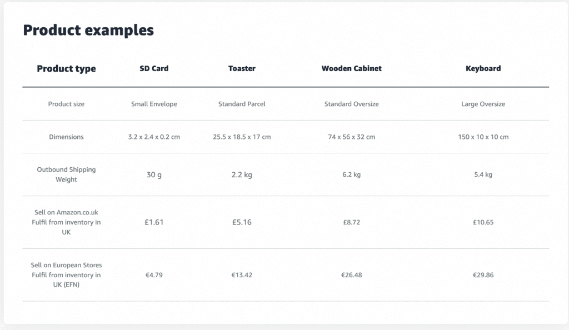The height and width of the screenshot is (330, 569).
Task: Click the €26.48 Wooden Cabinet fee
Action: 351,275
